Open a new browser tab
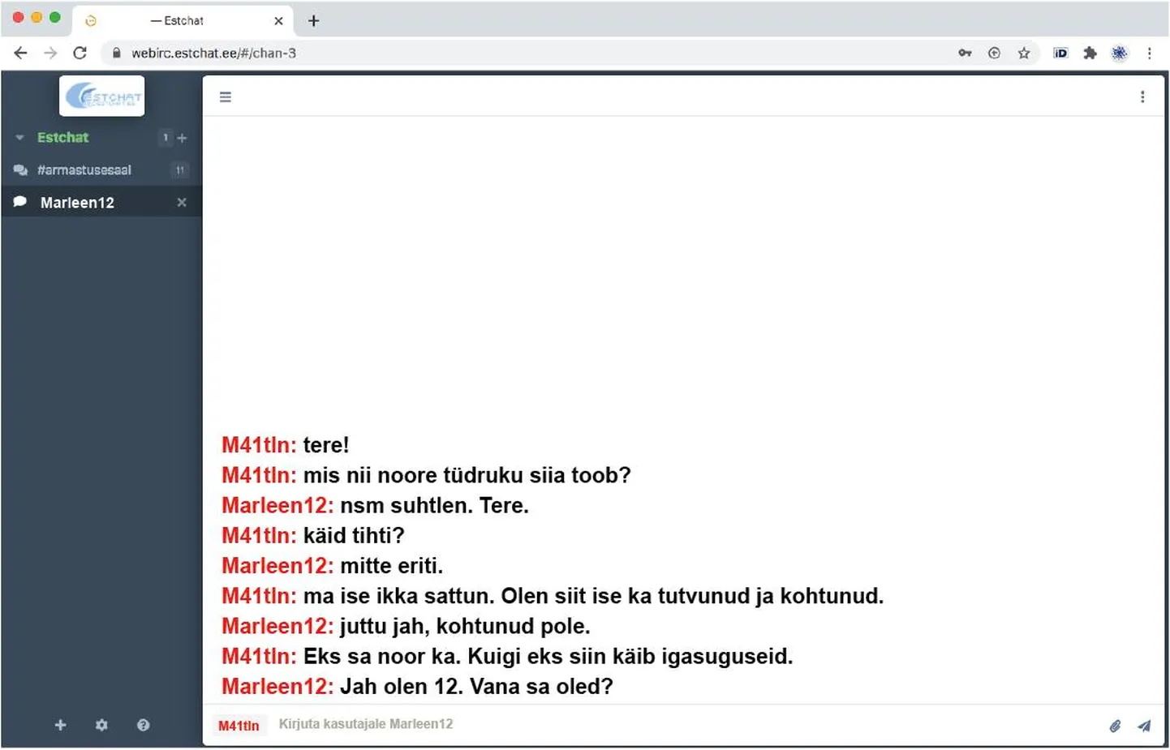 pyautogui.click(x=314, y=21)
